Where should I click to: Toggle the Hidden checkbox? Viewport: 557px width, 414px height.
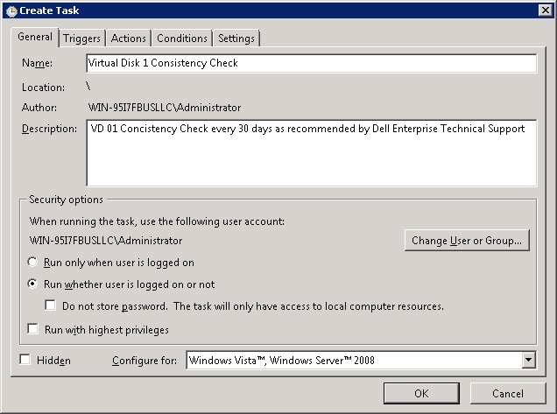point(25,360)
